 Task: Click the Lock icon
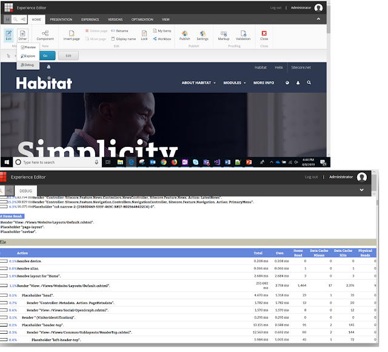pyautogui.click(x=144, y=35)
